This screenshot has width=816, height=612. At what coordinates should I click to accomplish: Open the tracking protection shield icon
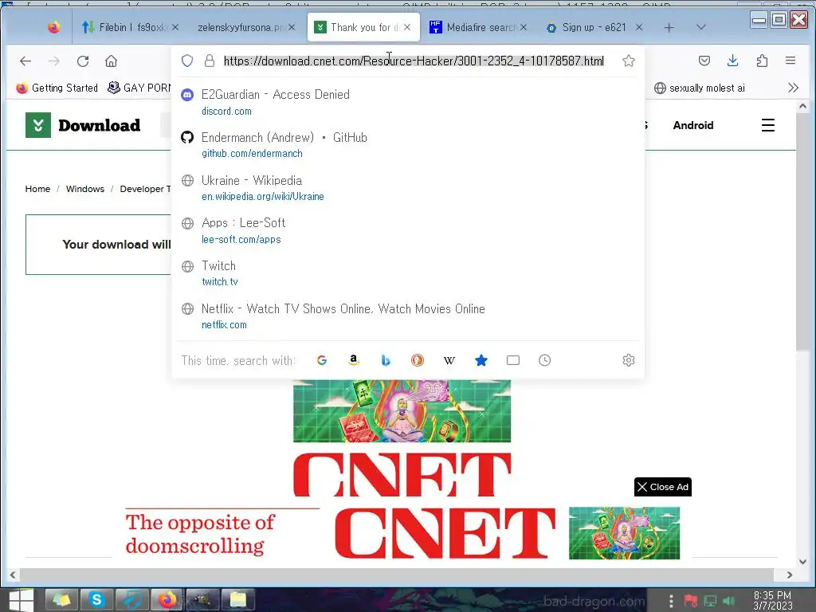click(187, 61)
